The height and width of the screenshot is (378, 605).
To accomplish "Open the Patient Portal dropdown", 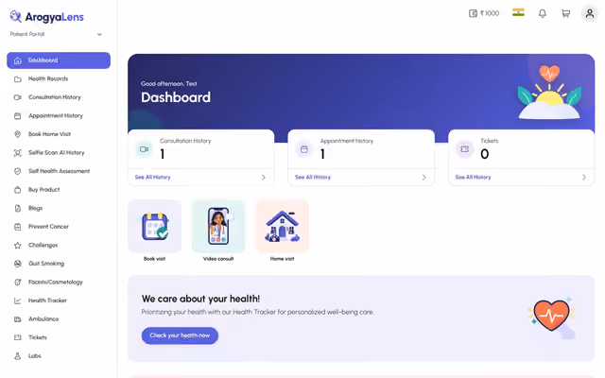I will pyautogui.click(x=56, y=34).
